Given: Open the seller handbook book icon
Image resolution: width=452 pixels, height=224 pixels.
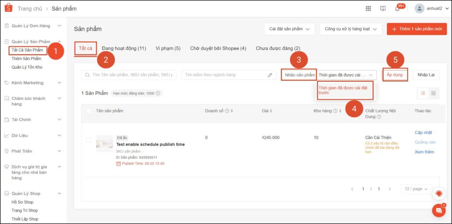Looking at the screenshot, I should [x=383, y=8].
